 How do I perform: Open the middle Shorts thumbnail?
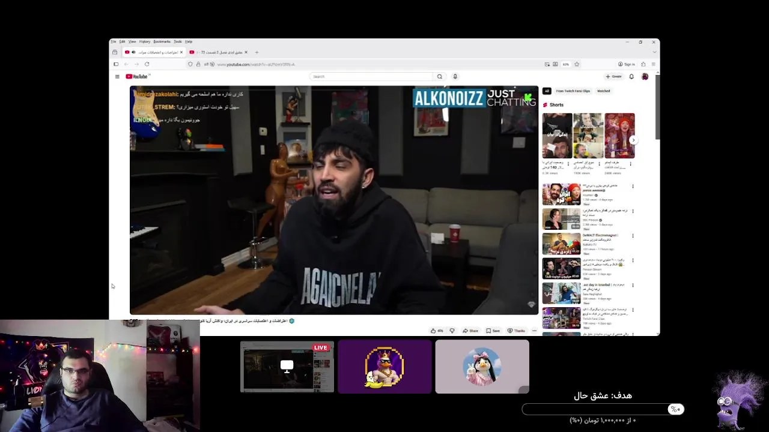pos(588,136)
